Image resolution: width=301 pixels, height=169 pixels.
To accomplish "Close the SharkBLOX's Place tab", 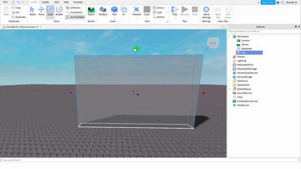I will pos(41,27).
